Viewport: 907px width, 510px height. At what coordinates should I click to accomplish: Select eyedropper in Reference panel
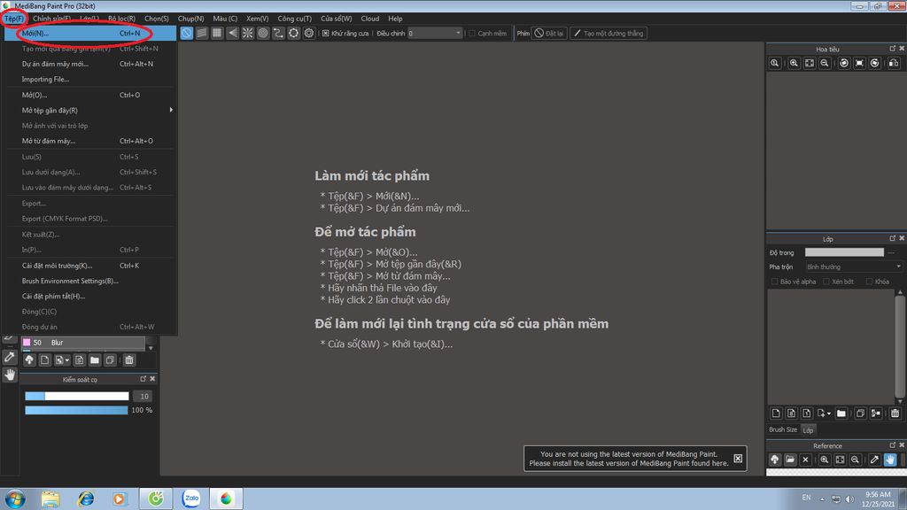coord(874,460)
